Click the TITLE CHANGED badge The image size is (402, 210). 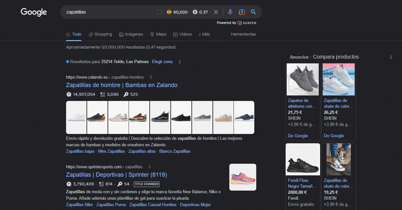[x=147, y=184]
